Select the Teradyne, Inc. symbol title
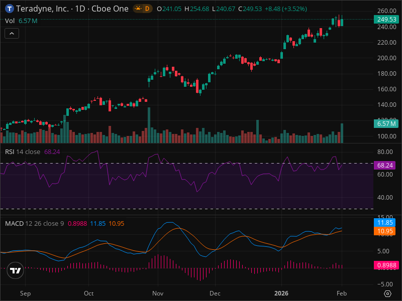This screenshot has height=301, width=402. click(x=42, y=9)
